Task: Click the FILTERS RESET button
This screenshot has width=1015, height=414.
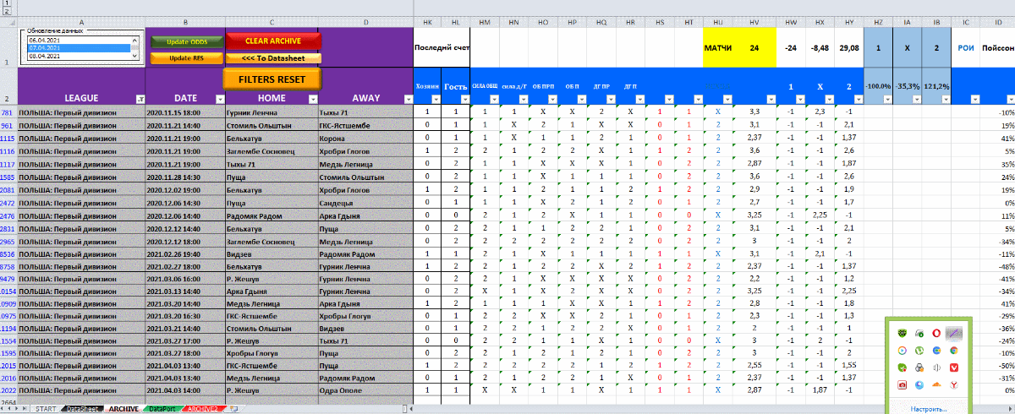Action: pyautogui.click(x=272, y=79)
